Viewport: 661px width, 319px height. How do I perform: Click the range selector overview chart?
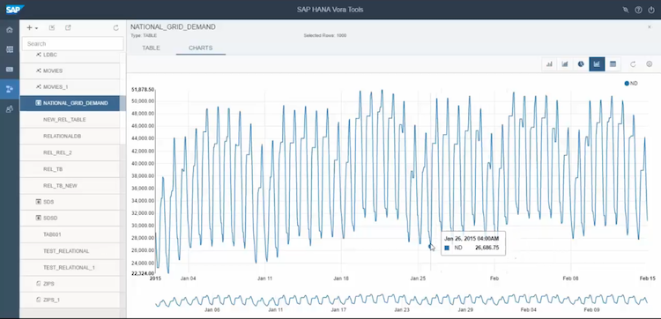pos(401,300)
